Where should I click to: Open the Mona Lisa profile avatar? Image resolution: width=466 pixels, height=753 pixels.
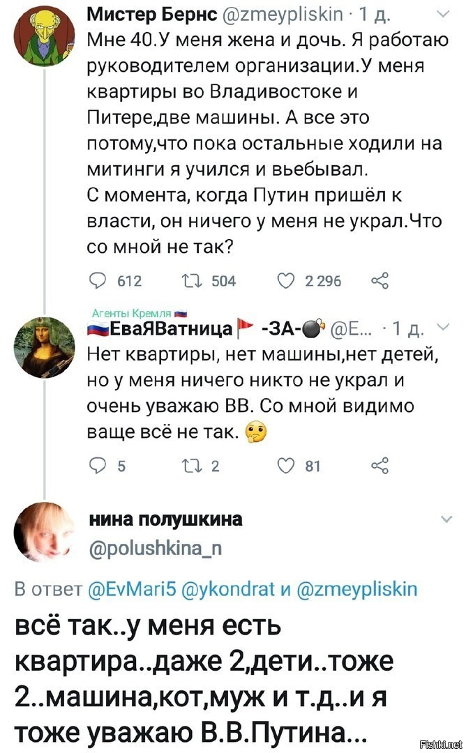45,348
